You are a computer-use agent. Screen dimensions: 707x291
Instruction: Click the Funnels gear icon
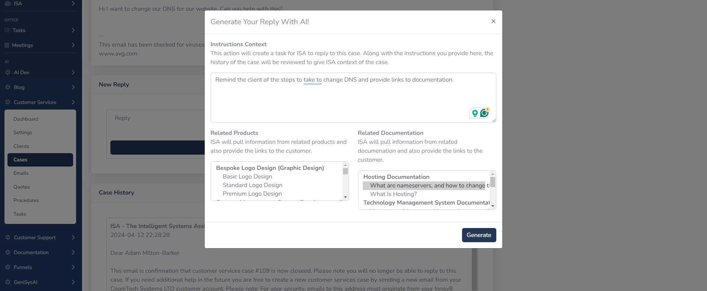click(7, 267)
